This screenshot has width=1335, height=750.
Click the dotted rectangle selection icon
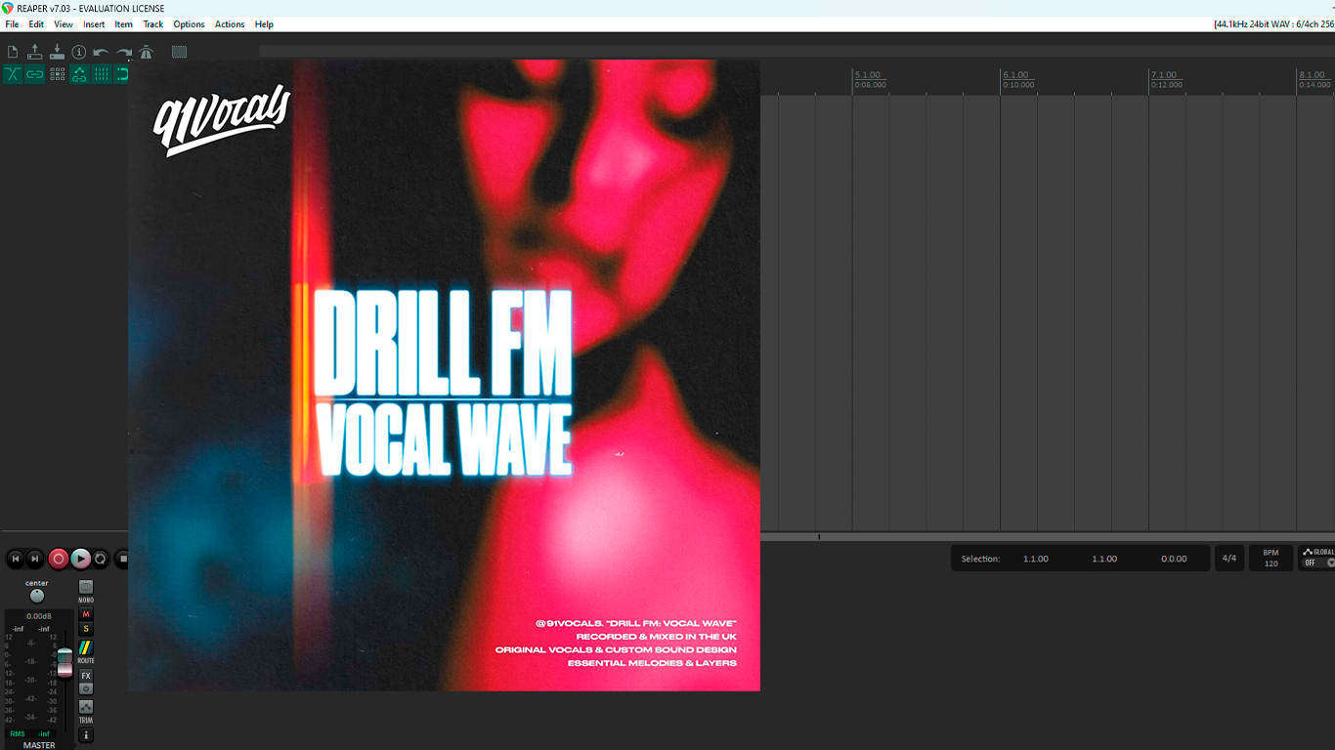coord(180,52)
